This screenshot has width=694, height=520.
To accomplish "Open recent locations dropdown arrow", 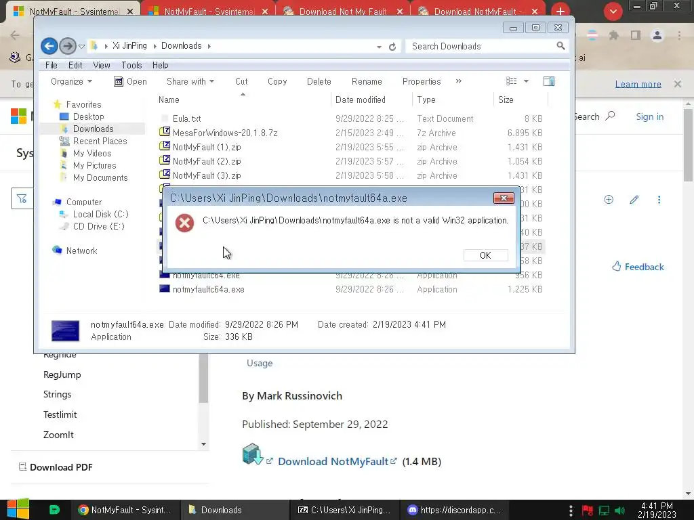I will click(81, 46).
